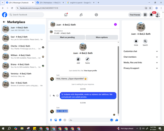Open more options for the sent message
The image size is (164, 131).
pyautogui.click(x=50, y=96)
